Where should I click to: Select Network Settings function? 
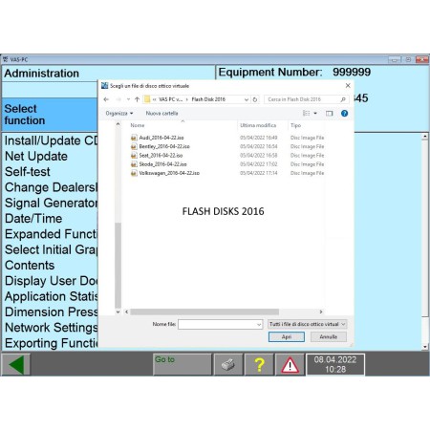point(51,328)
